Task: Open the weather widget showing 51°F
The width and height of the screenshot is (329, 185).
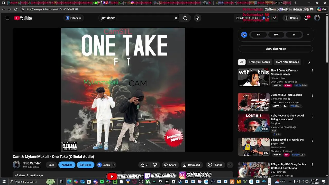Action: click(280, 182)
